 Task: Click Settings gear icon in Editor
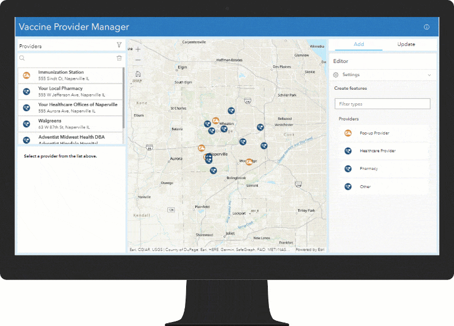click(335, 75)
